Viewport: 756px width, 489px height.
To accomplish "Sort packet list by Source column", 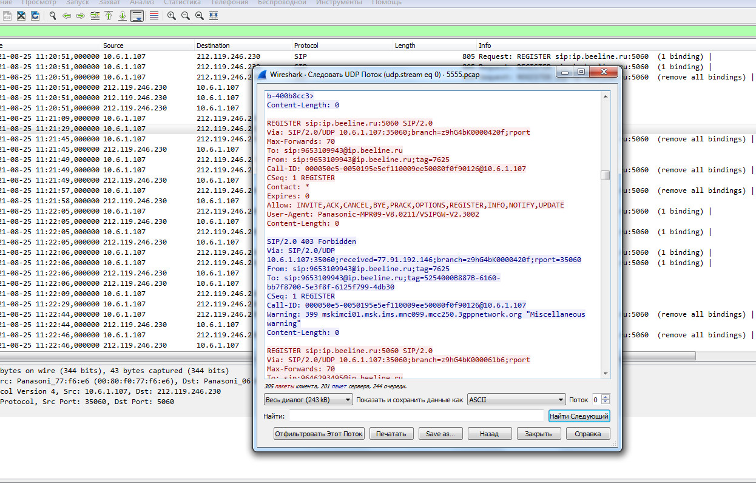I will pos(147,46).
